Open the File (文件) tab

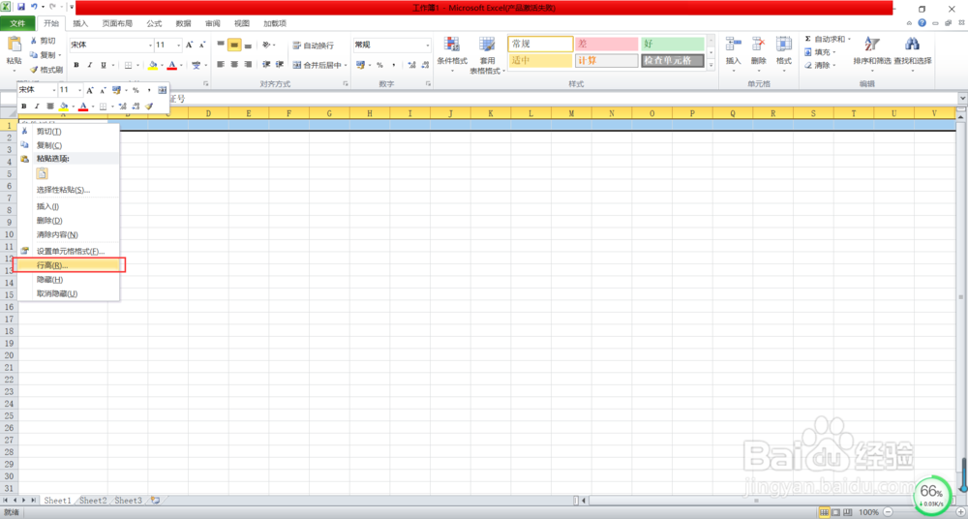pos(17,23)
